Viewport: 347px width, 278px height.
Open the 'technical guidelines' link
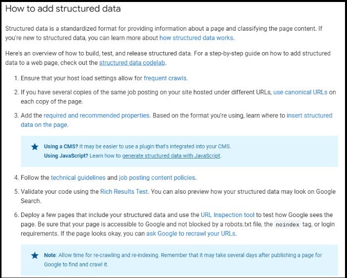[x=78, y=178]
